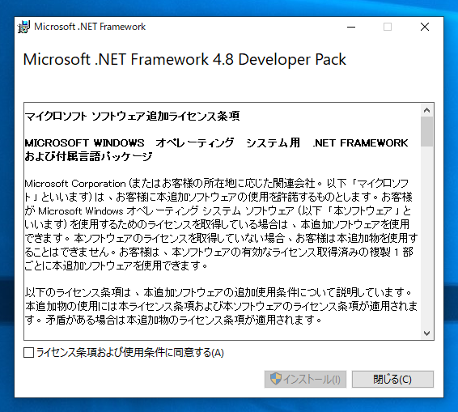Click the 閉じる(C) close button
Screen dimensions: 458x412
click(x=392, y=380)
